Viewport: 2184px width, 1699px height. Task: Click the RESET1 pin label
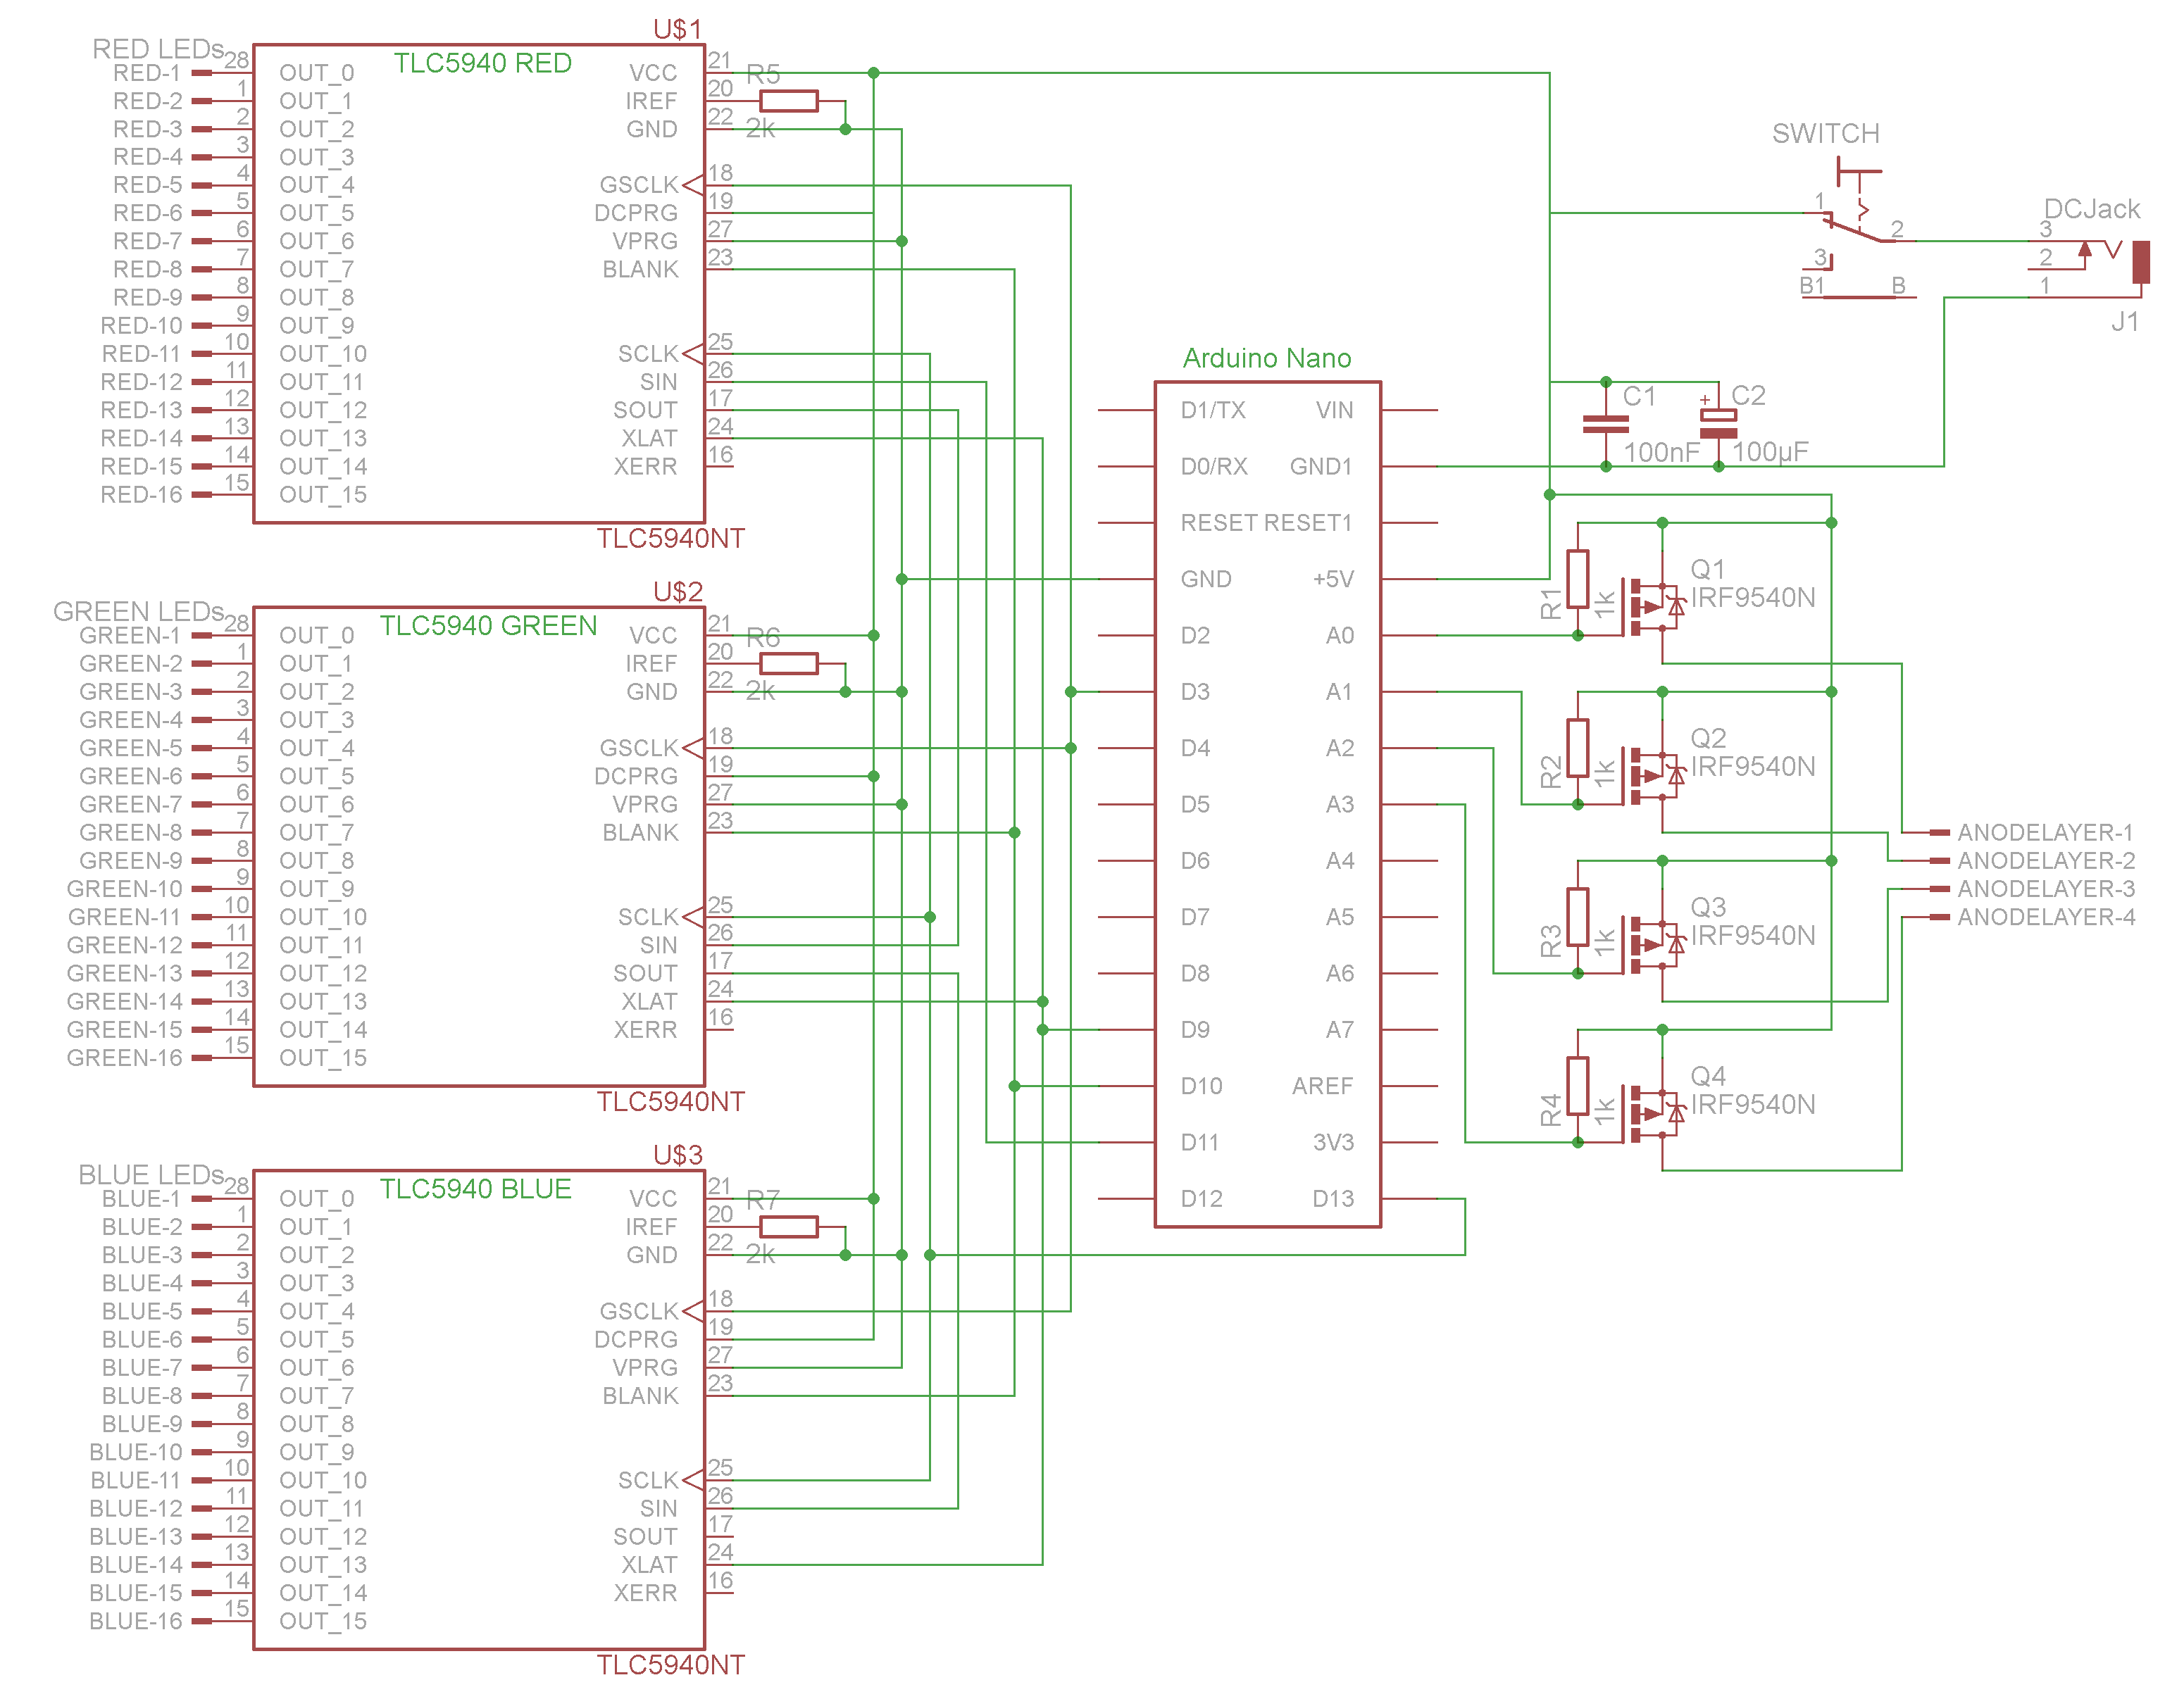(1309, 523)
